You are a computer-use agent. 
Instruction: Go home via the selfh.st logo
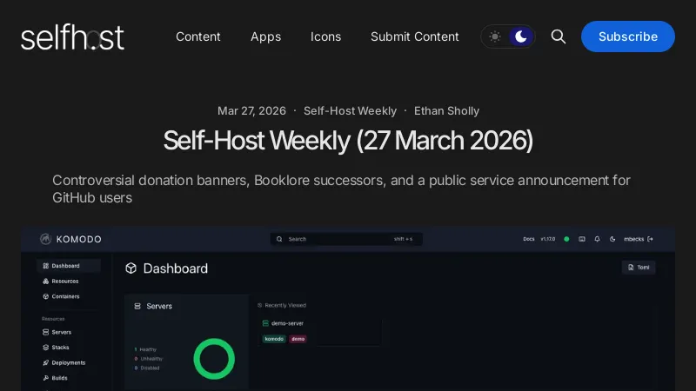click(x=72, y=36)
